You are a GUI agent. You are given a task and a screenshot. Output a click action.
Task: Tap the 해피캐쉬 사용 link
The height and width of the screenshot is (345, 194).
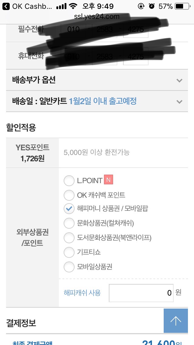[82, 293]
